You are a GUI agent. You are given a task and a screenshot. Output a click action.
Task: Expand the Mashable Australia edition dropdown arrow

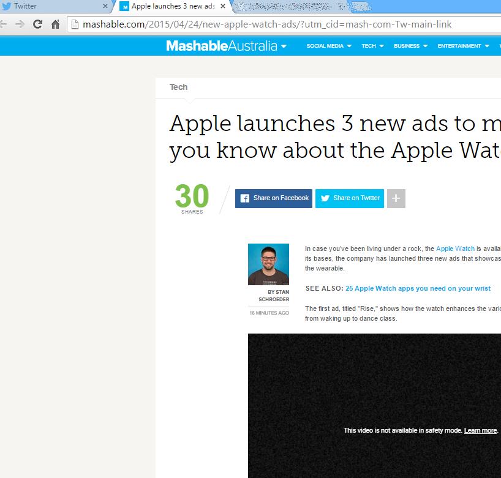click(x=284, y=47)
